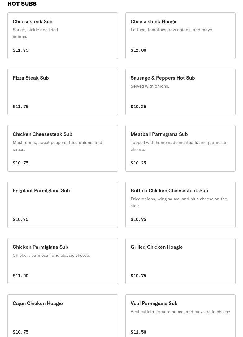Viewport: 243px width, 337px height.
Task: Click the HOT SUBS section heading
Action: pos(22,4)
